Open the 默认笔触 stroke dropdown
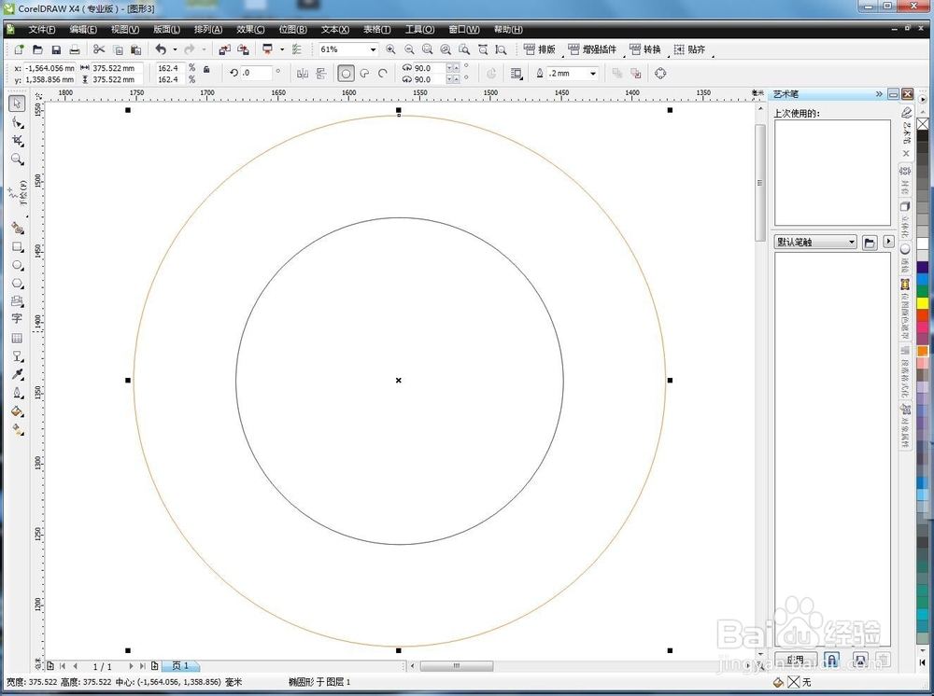934x696 pixels. pos(814,243)
